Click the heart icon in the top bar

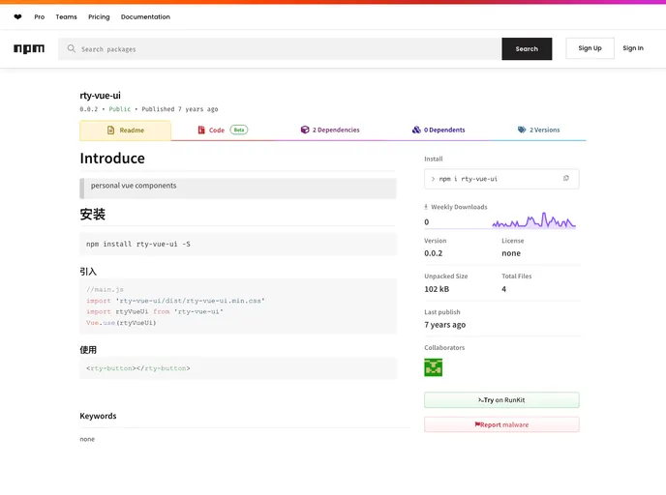[17, 17]
